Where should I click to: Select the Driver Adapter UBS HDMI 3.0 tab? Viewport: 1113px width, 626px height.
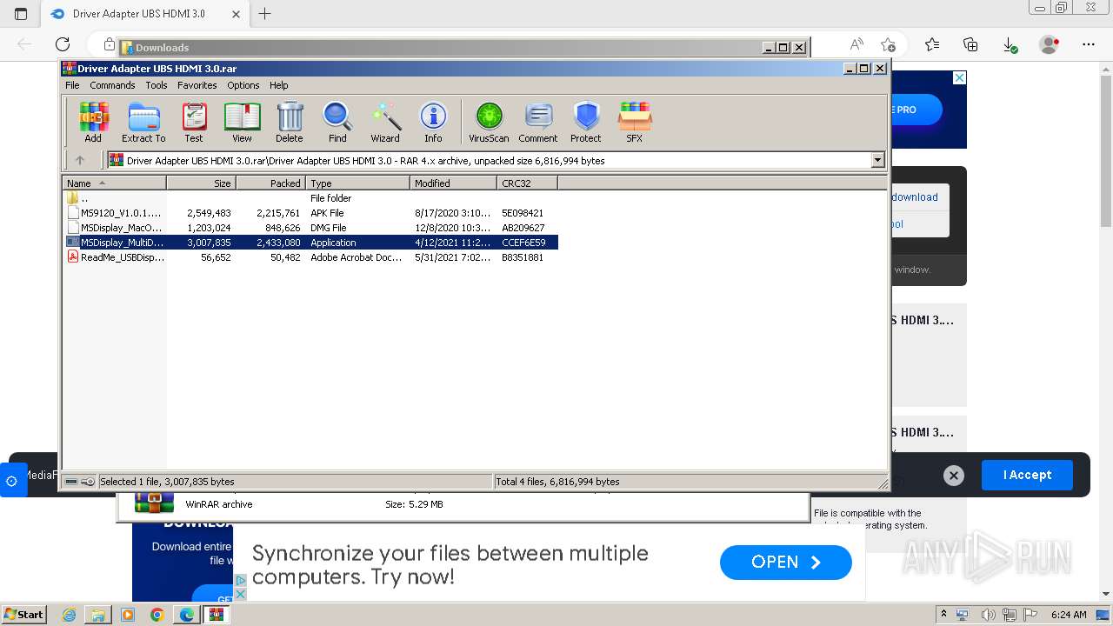click(144, 14)
